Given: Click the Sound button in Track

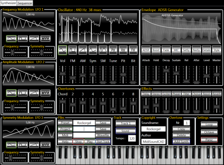Looking at the screenshot, I should click(126, 131).
